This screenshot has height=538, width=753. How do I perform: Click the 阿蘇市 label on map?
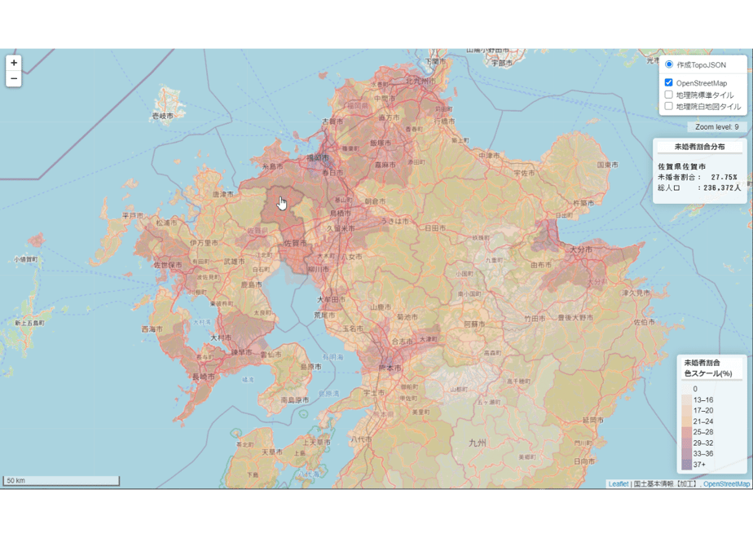474,324
